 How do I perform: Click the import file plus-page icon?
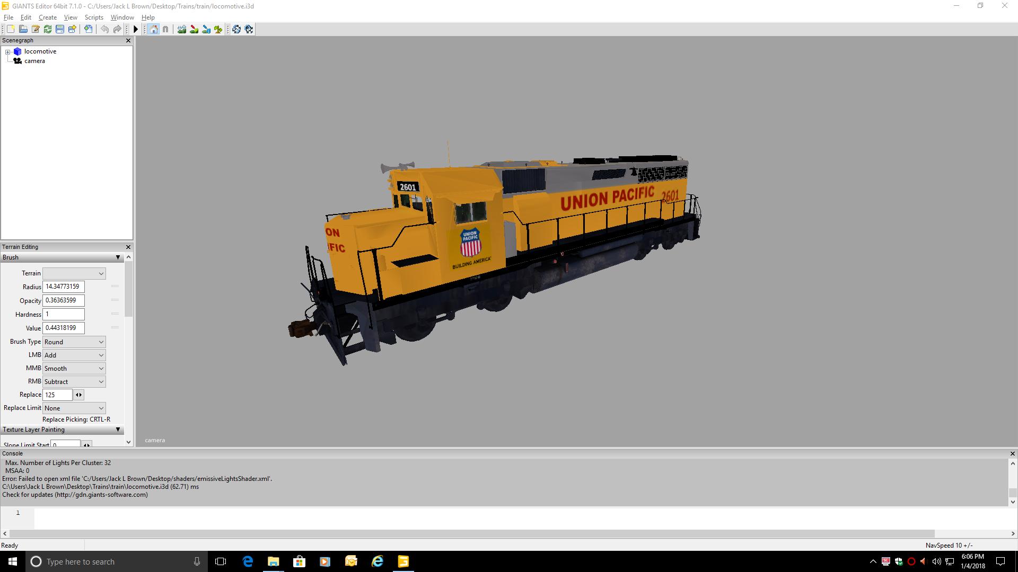coord(88,29)
